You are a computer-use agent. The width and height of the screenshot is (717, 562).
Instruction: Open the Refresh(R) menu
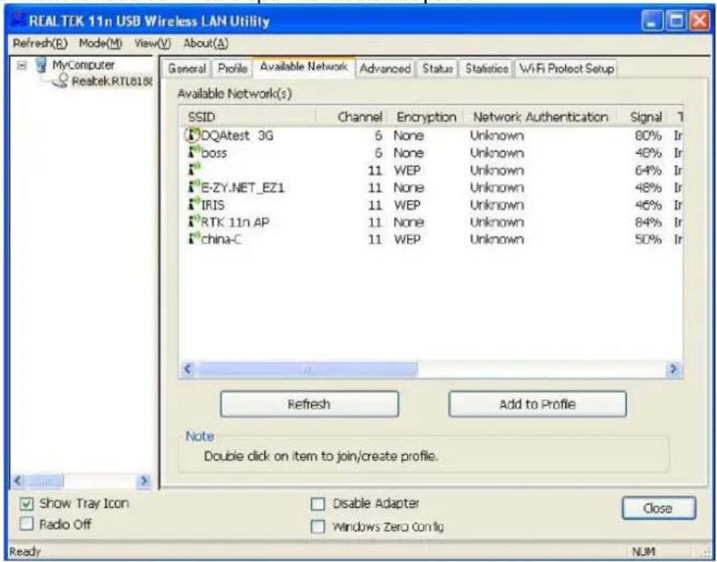click(x=40, y=44)
